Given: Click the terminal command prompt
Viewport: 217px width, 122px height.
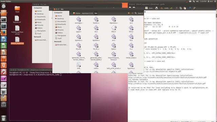Looking at the screenshot, I should click(35, 75).
